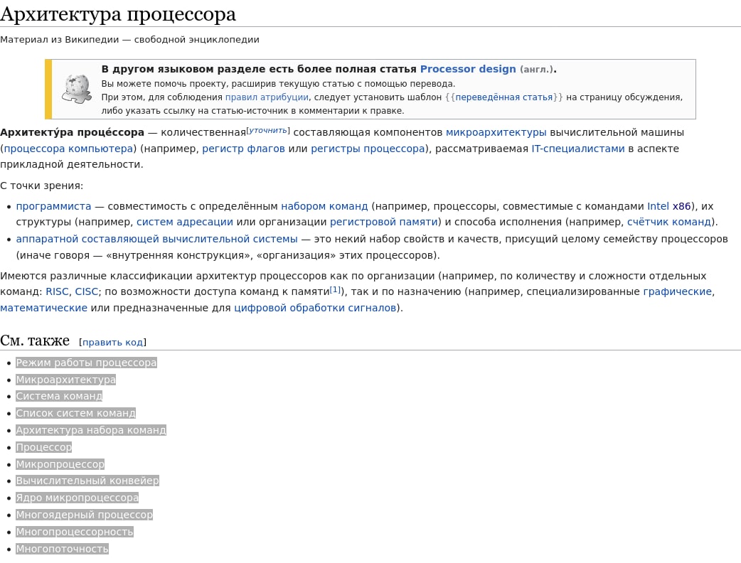Click the 'уточнить' superscript note
This screenshot has height=563, width=741.
pyautogui.click(x=268, y=130)
